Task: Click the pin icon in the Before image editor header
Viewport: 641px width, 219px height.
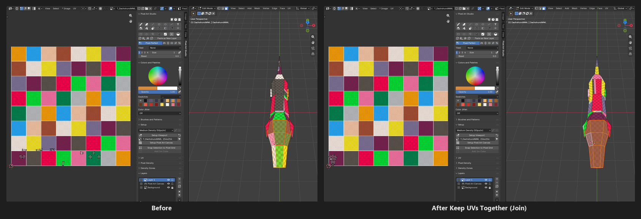Action: coord(155,8)
